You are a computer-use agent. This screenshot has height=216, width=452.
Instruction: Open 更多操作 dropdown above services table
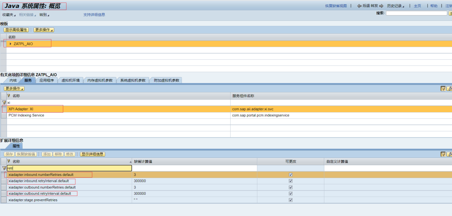14,88
